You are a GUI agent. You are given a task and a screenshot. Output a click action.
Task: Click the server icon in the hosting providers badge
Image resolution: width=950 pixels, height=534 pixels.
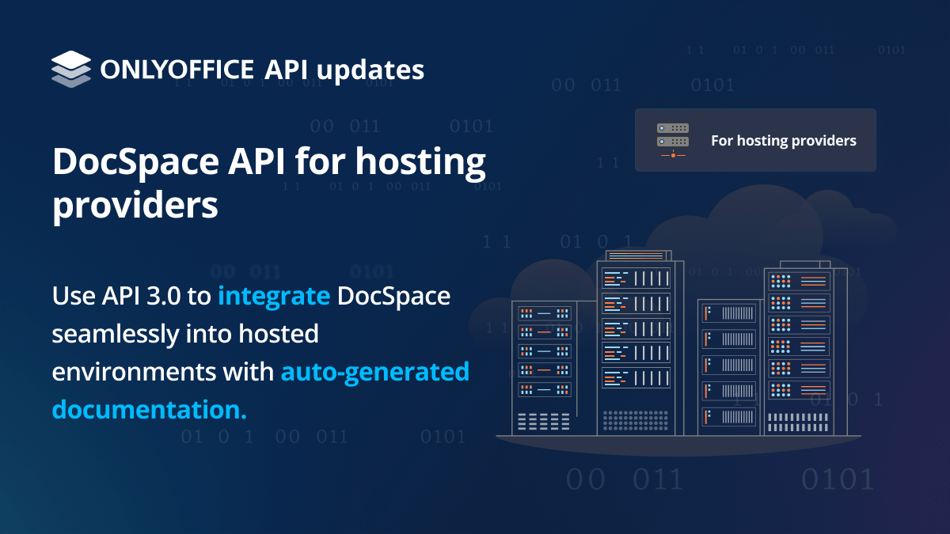pos(673,140)
